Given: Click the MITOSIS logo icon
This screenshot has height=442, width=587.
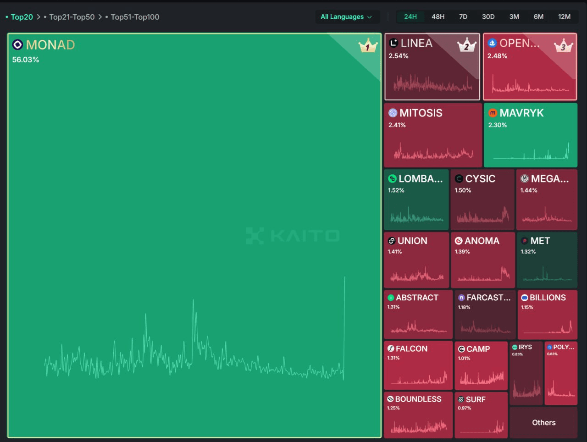Looking at the screenshot, I should click(x=393, y=113).
